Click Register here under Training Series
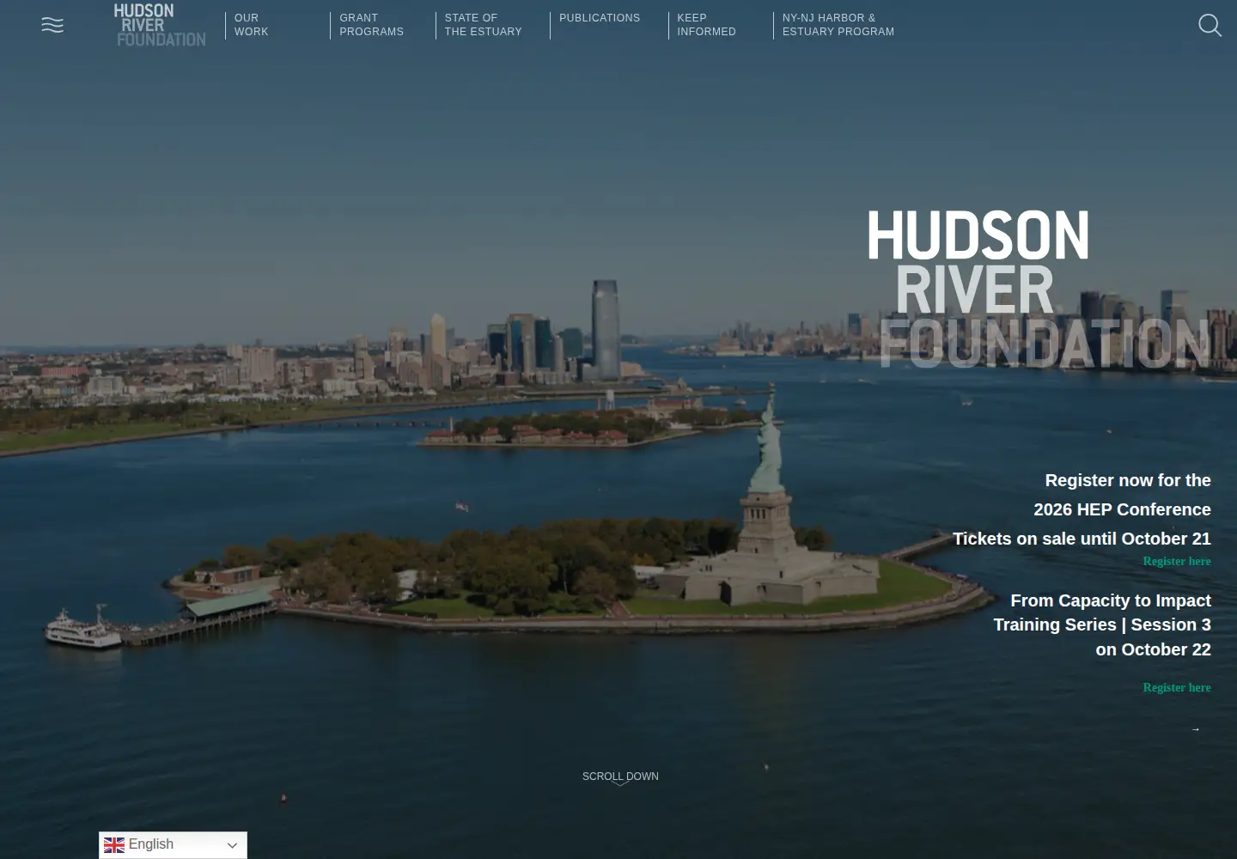Viewport: 1237px width, 859px height. pos(1177,688)
